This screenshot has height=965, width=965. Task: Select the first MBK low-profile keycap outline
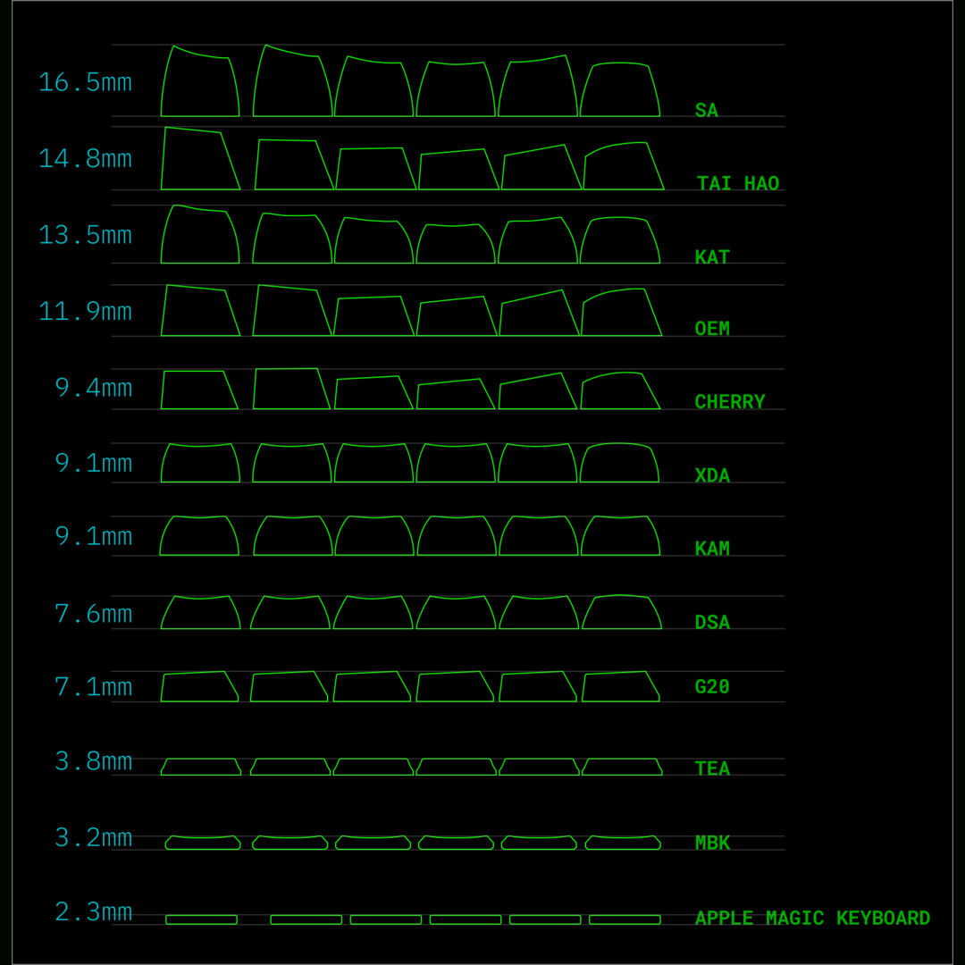click(203, 843)
